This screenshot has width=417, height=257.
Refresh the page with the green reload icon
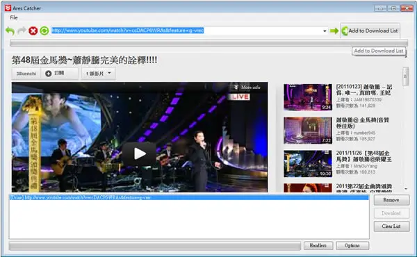pos(44,31)
